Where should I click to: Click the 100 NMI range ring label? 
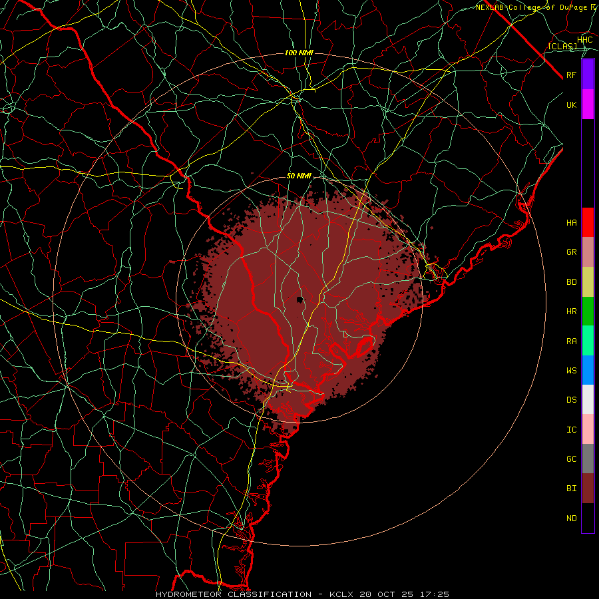[299, 53]
